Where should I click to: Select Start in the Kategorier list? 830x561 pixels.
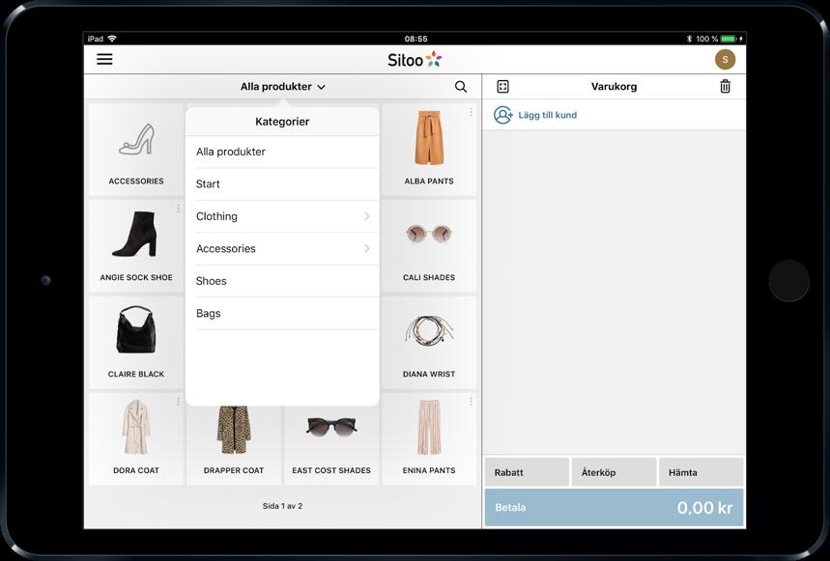pyautogui.click(x=283, y=184)
